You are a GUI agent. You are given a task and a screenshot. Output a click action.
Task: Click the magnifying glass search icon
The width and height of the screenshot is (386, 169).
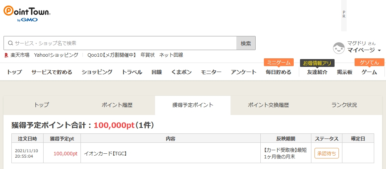click(x=11, y=43)
